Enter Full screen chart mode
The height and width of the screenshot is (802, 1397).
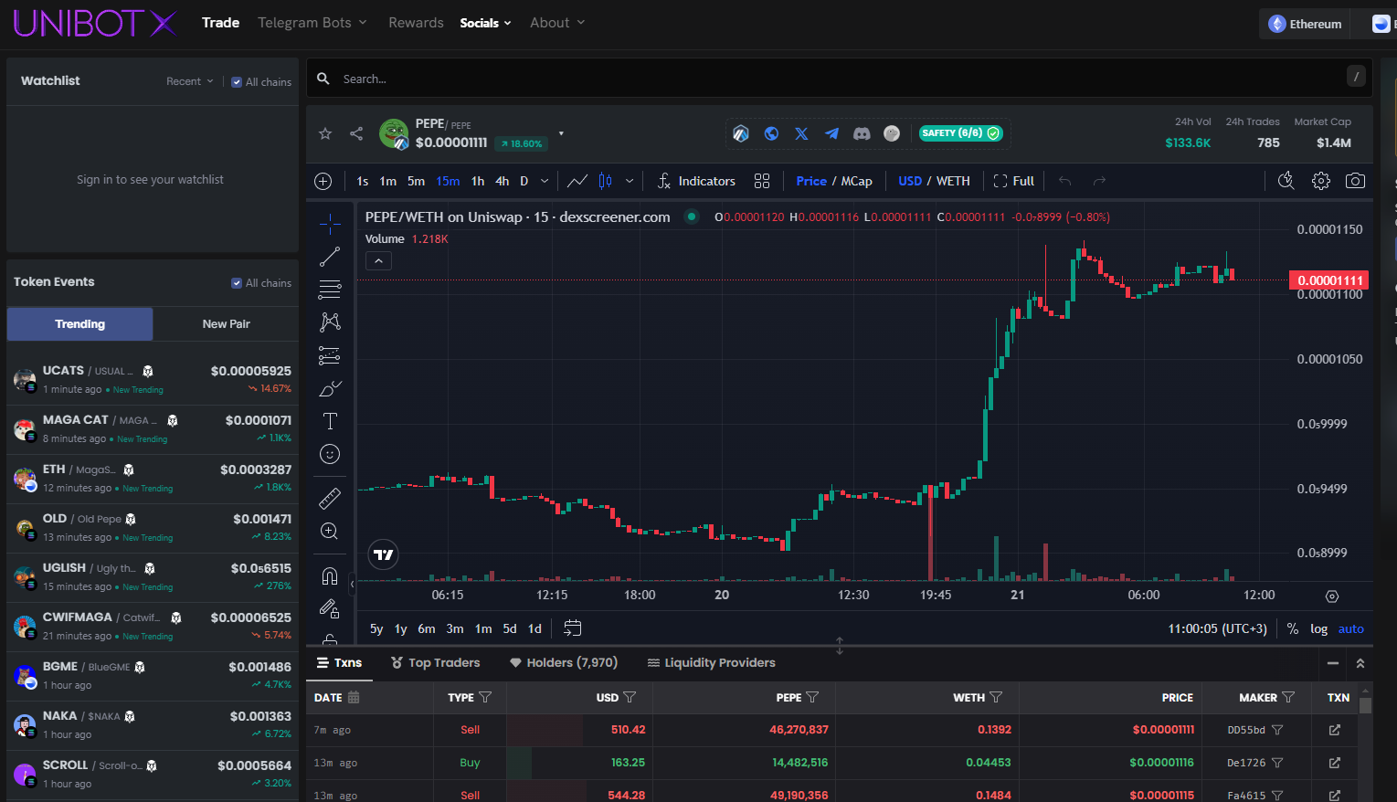(x=1013, y=181)
